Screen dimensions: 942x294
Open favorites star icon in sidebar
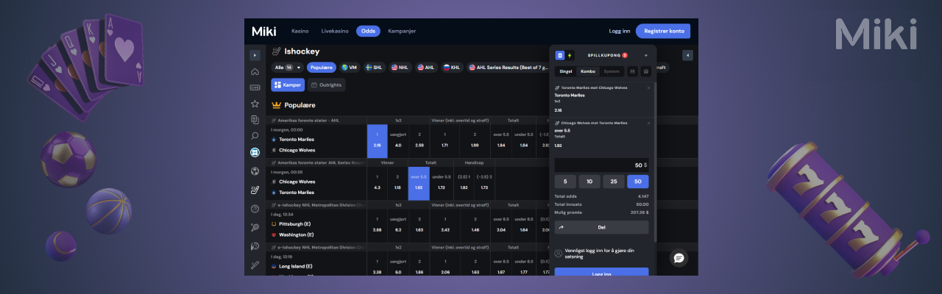pos(255,104)
